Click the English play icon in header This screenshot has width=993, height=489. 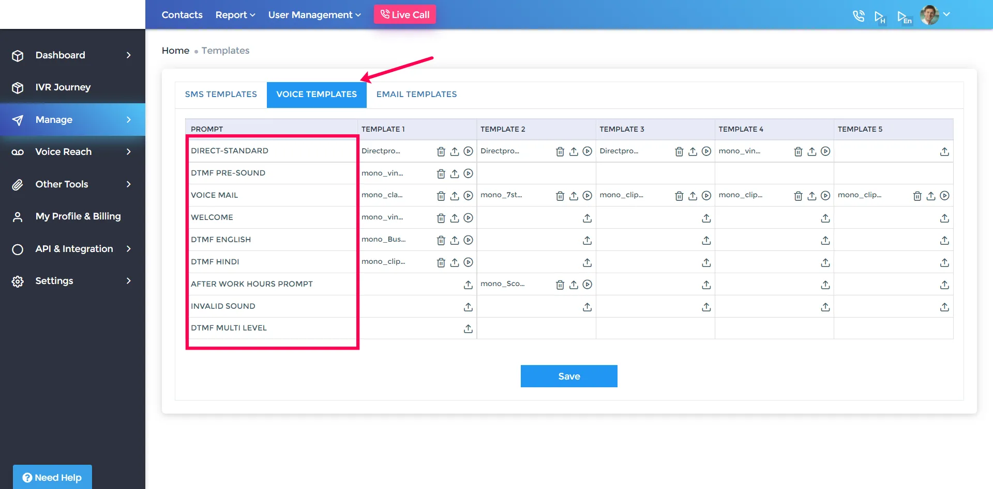click(x=905, y=17)
